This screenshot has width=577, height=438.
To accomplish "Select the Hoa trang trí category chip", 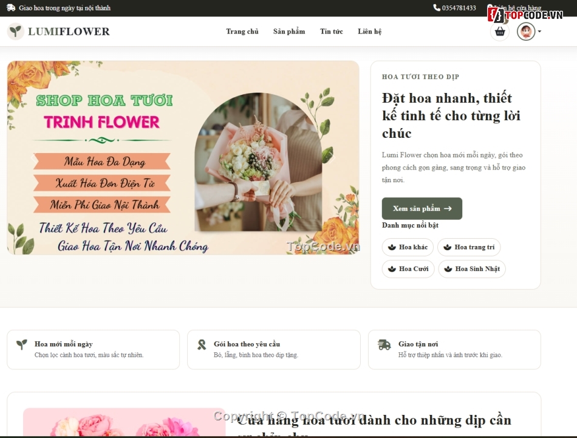I will pyautogui.click(x=469, y=247).
